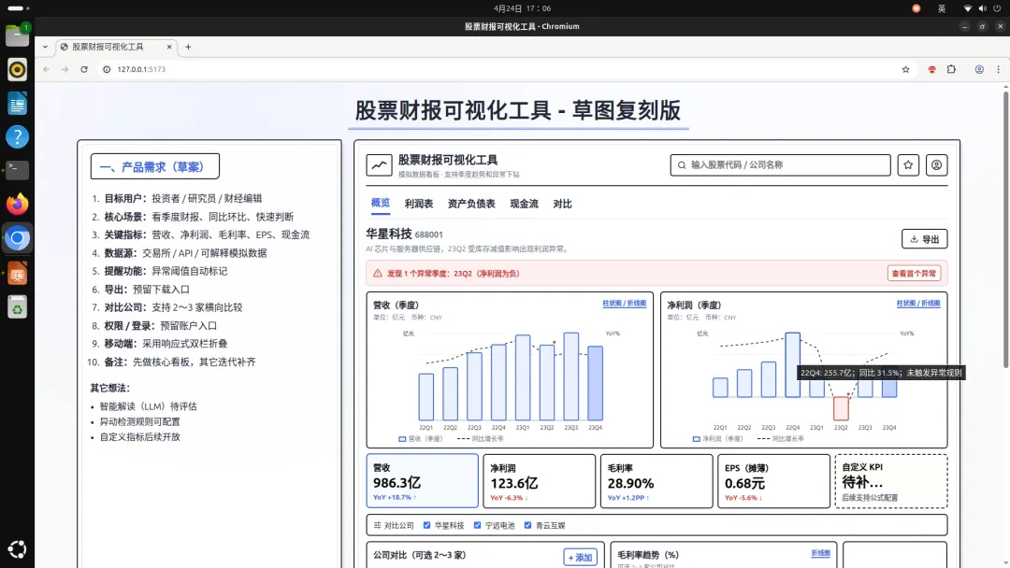This screenshot has height=568, width=1010.
Task: Toggle 柱状图/折线图 on 营收 chart
Action: [624, 304]
